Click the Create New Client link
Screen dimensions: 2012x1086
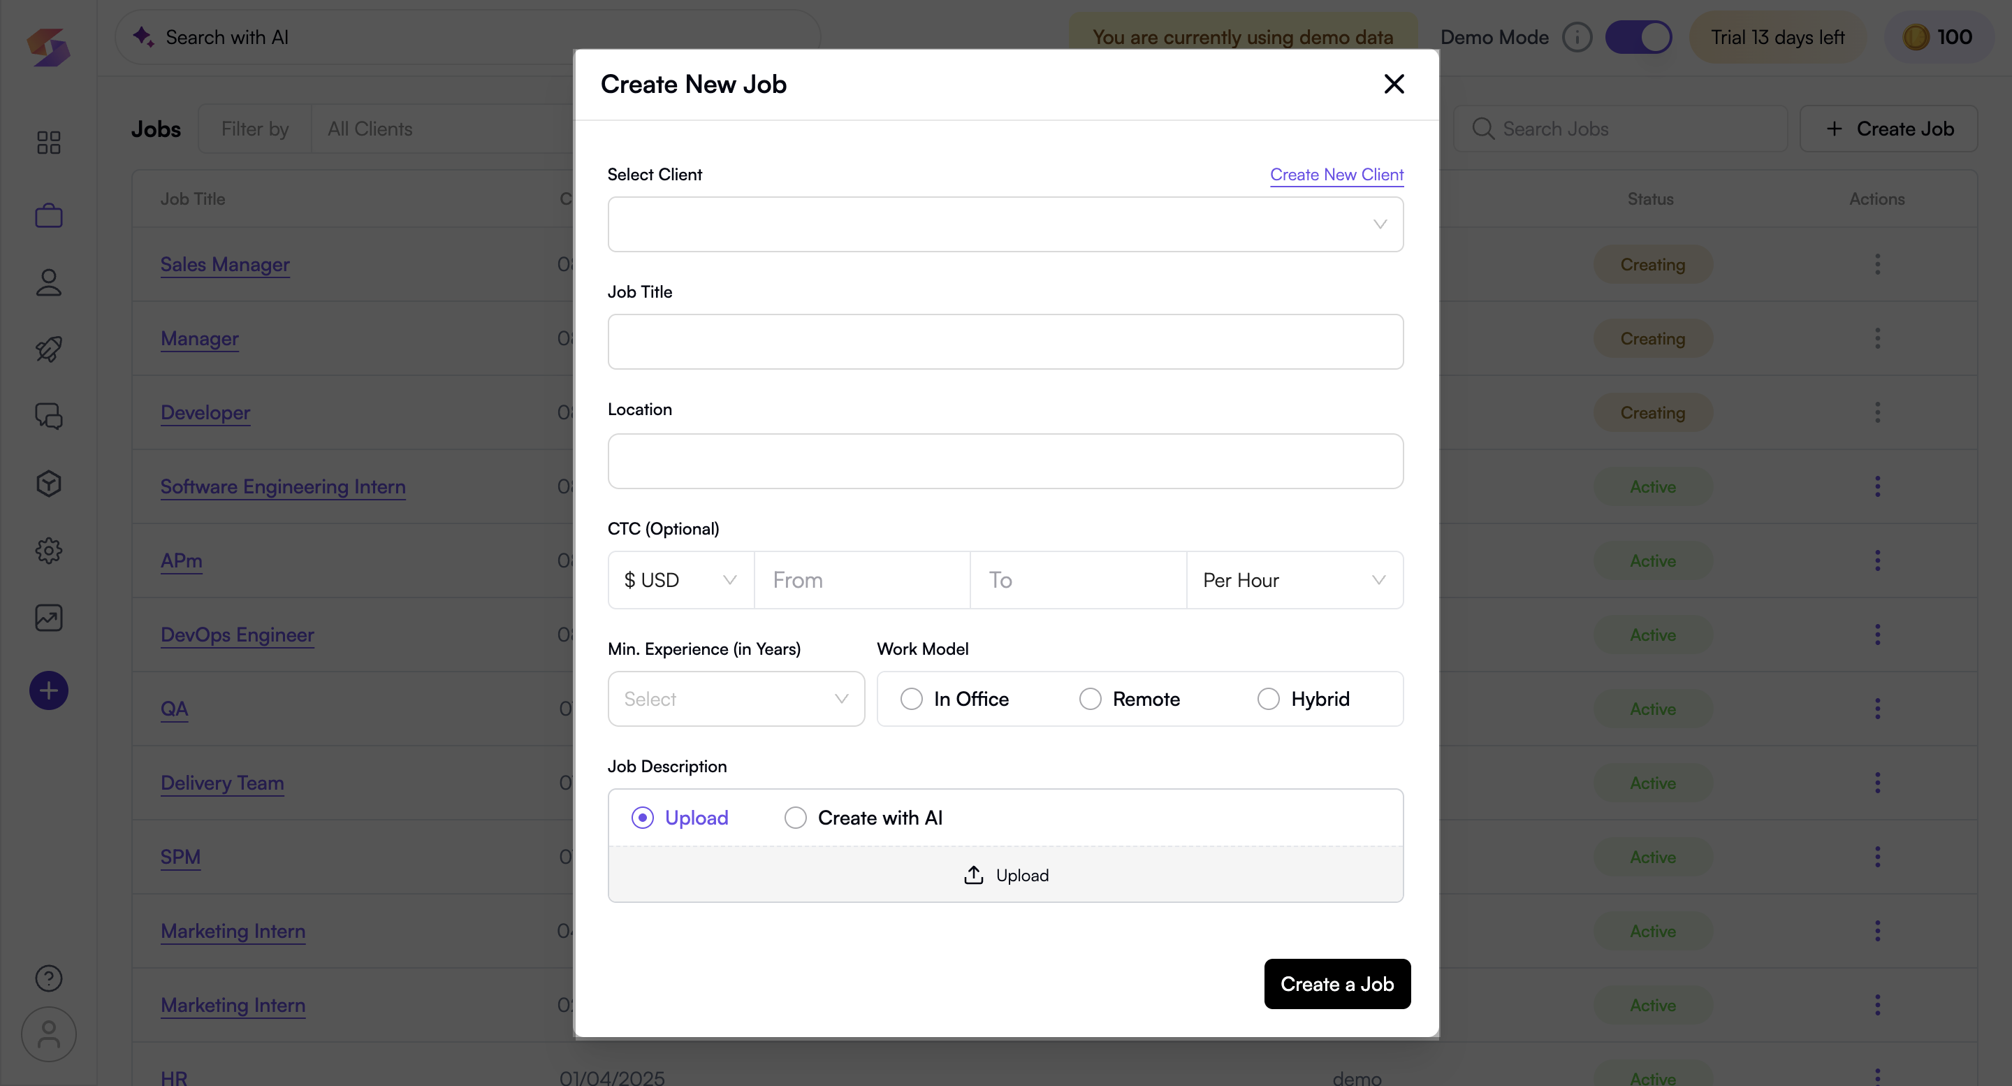coord(1336,174)
